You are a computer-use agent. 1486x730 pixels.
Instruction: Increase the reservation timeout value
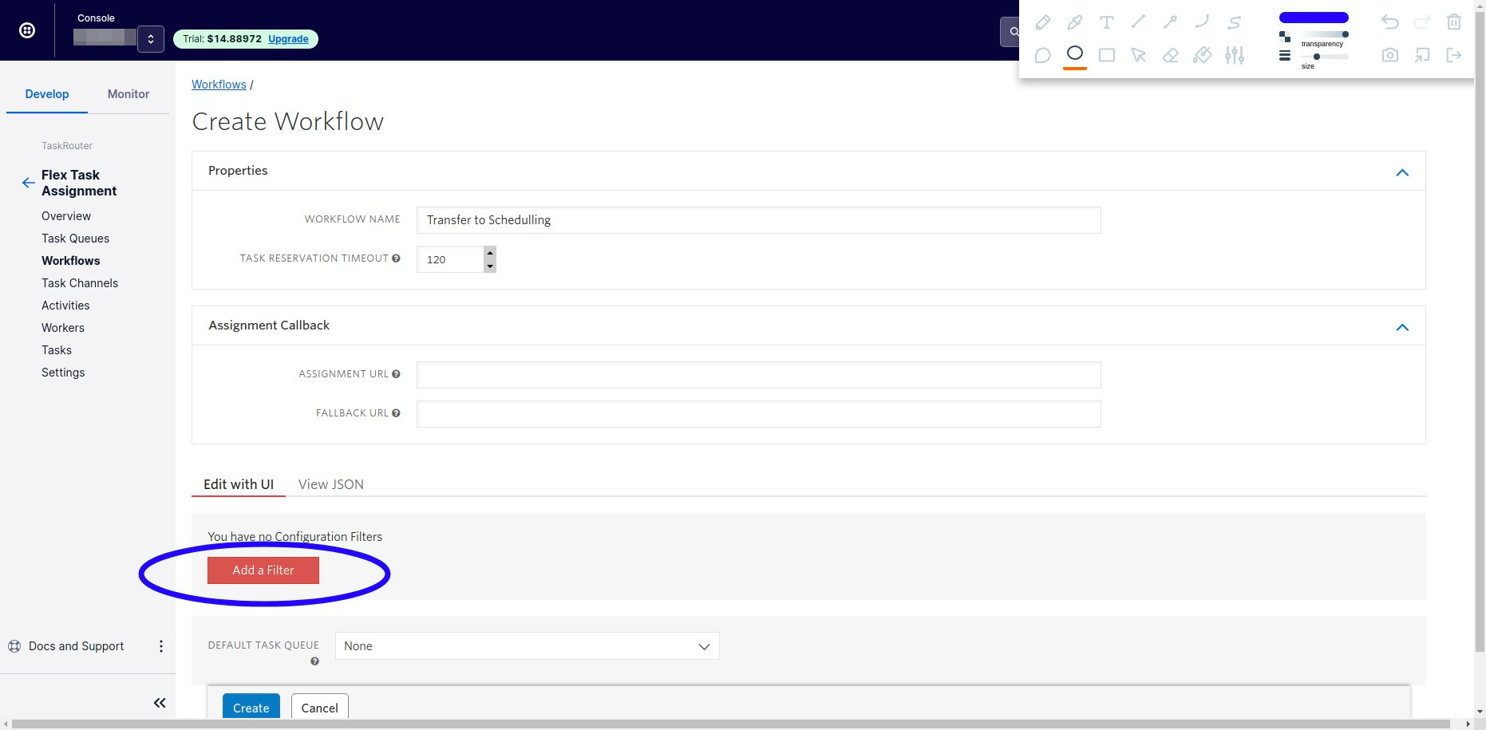point(490,253)
